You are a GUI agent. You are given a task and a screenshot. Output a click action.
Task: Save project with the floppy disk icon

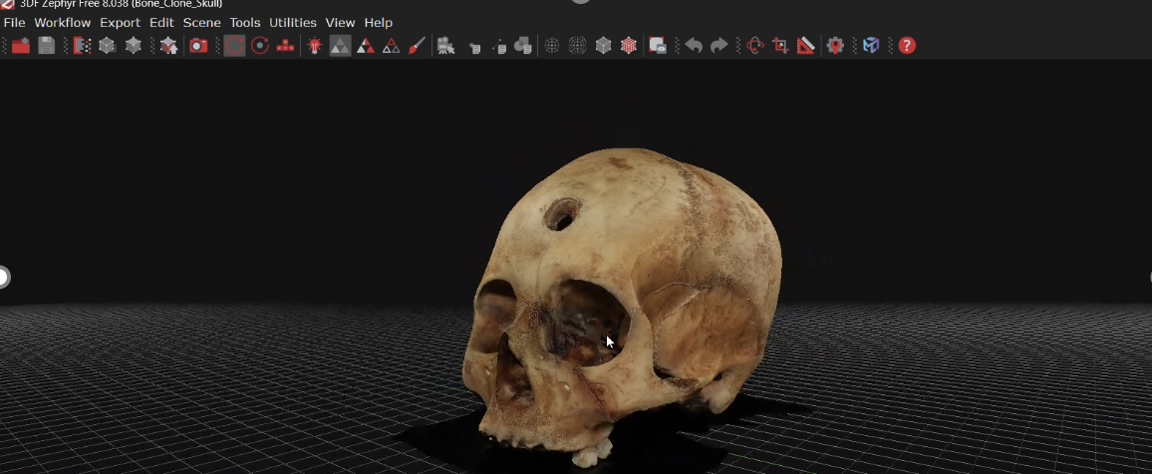pos(47,46)
